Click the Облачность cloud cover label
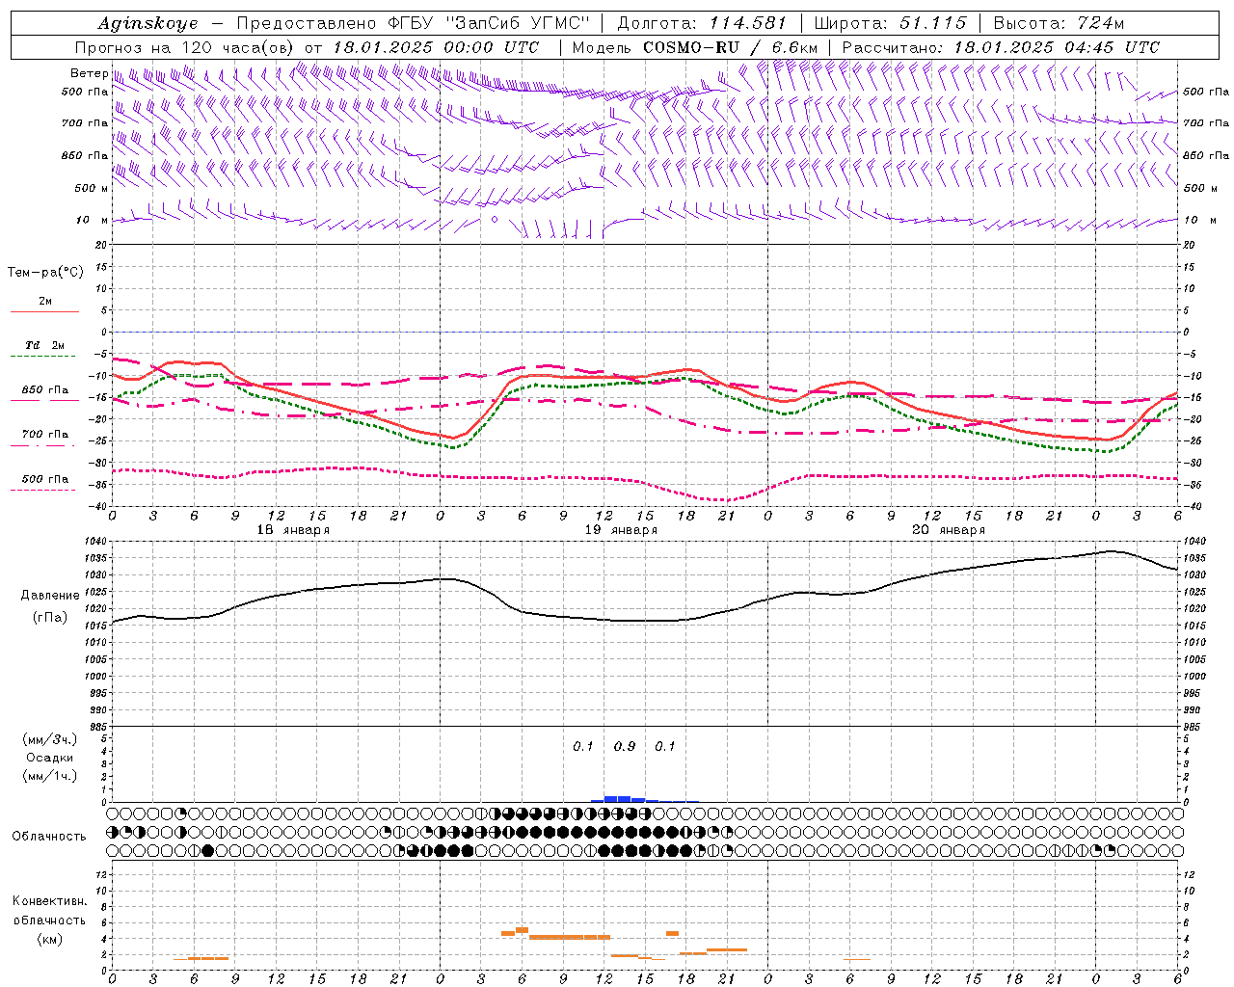This screenshot has height=987, width=1234. [x=49, y=836]
